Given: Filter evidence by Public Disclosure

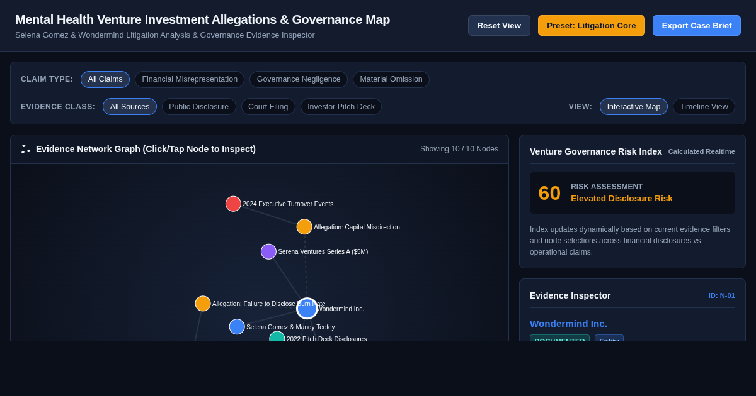Looking at the screenshot, I should tap(199, 107).
